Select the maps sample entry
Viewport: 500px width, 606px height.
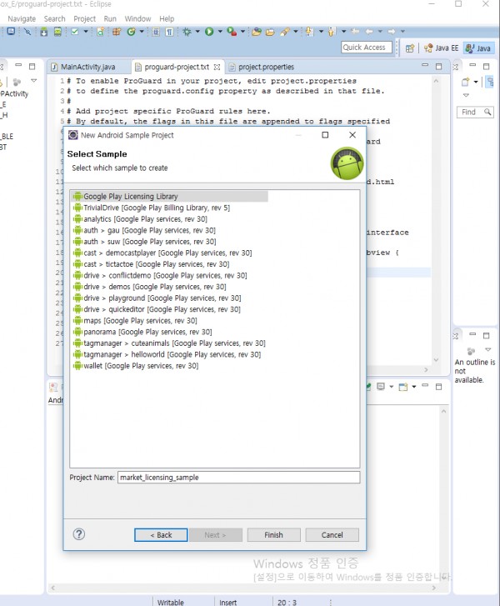point(135,320)
